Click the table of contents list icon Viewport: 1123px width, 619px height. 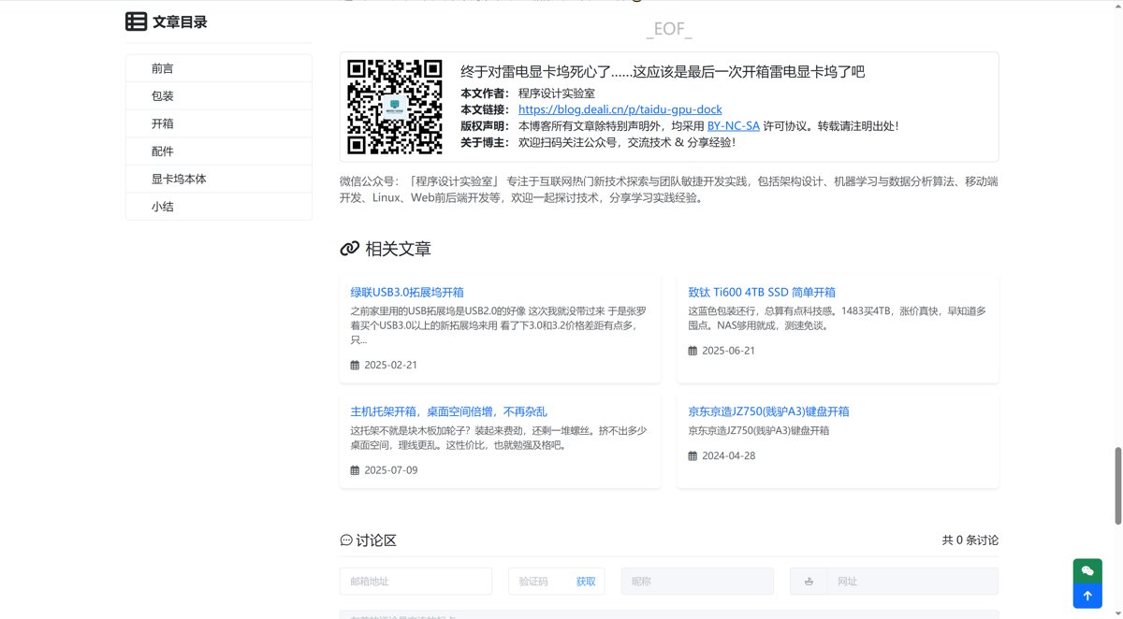coord(136,22)
